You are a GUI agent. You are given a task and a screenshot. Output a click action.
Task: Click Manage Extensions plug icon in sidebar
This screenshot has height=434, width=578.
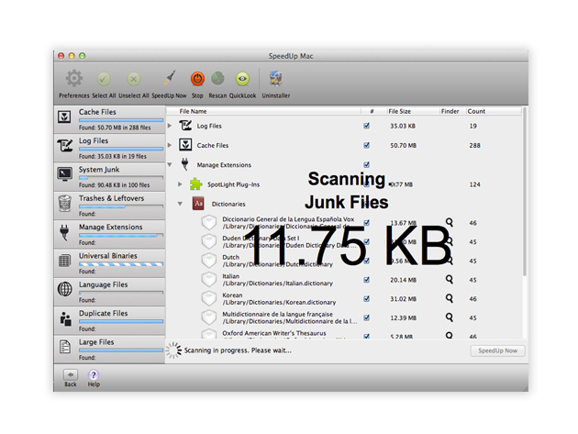point(64,232)
